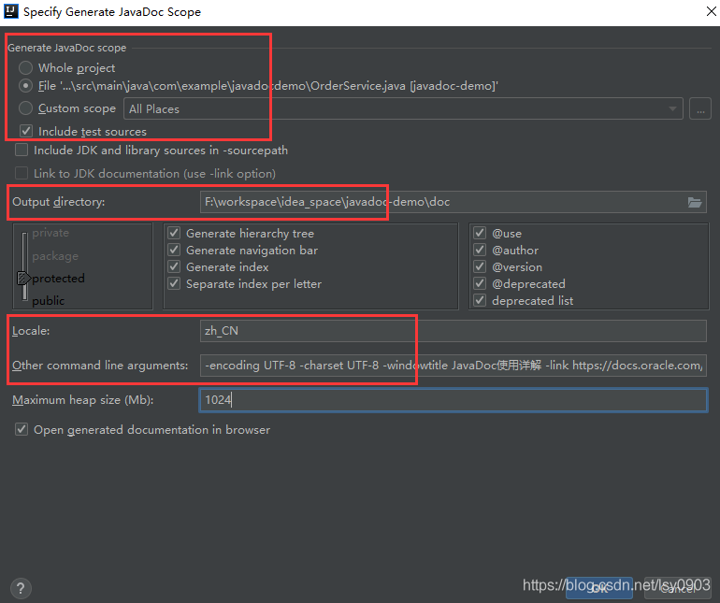Click the Cancel button

[678, 588]
